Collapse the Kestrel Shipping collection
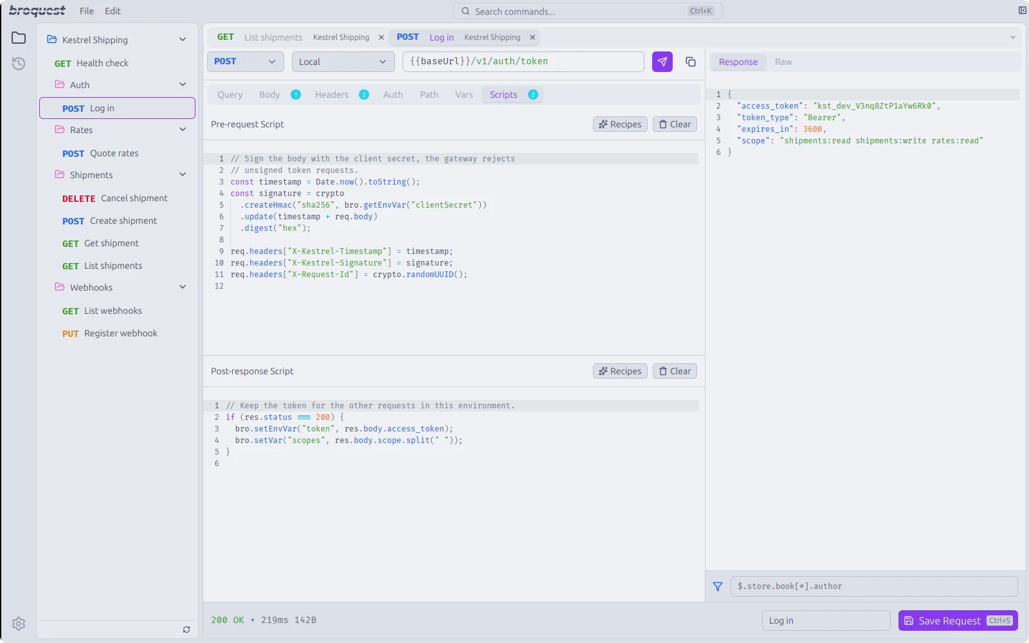 click(x=183, y=39)
